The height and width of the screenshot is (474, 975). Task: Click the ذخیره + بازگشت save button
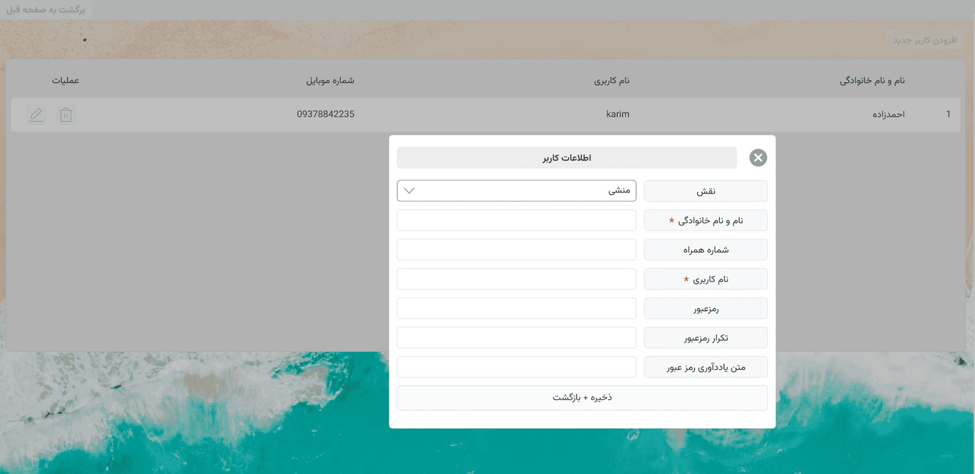[x=582, y=397]
